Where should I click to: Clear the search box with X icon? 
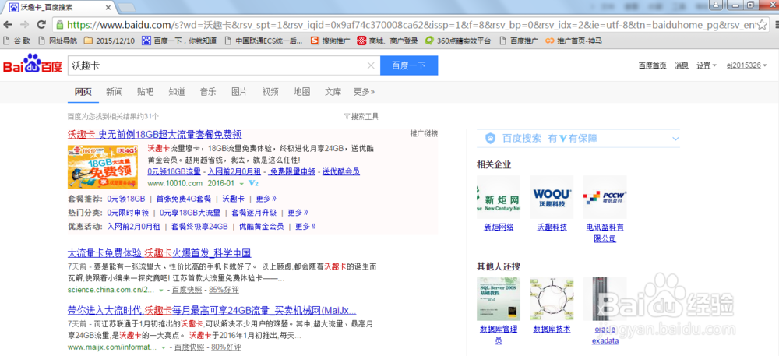pyautogui.click(x=371, y=65)
